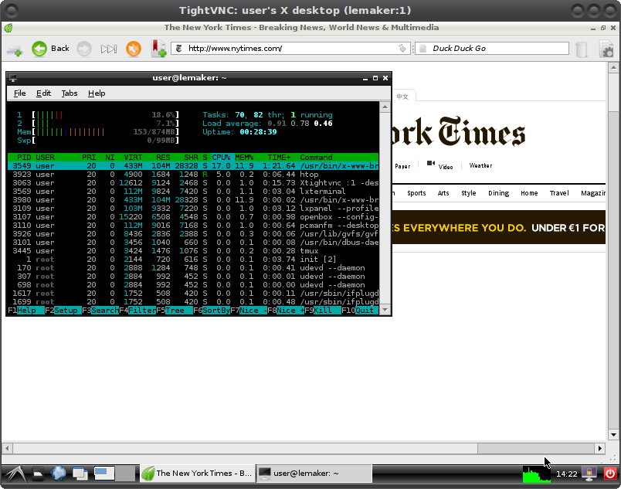Viewport: 621px width, 489px height.
Task: Add a bookmark with the red bookmark icon
Action: coord(158,49)
